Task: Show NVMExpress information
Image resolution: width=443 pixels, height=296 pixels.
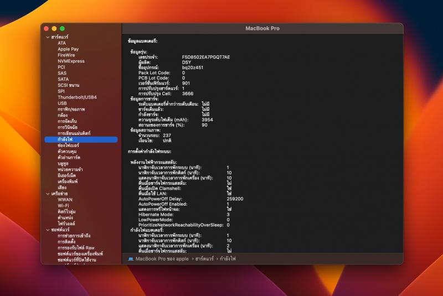Action: 71,61
